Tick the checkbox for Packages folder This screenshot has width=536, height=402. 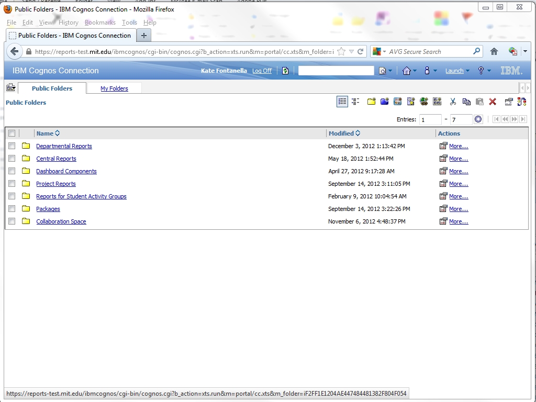pyautogui.click(x=12, y=209)
